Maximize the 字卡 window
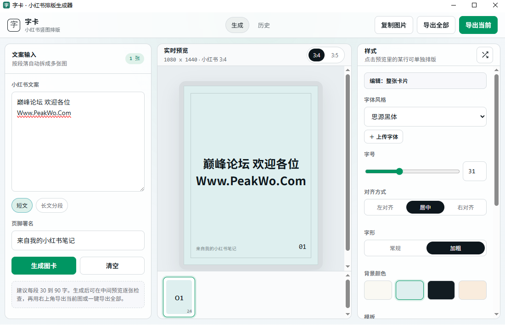This screenshot has width=505, height=325. 474,5
